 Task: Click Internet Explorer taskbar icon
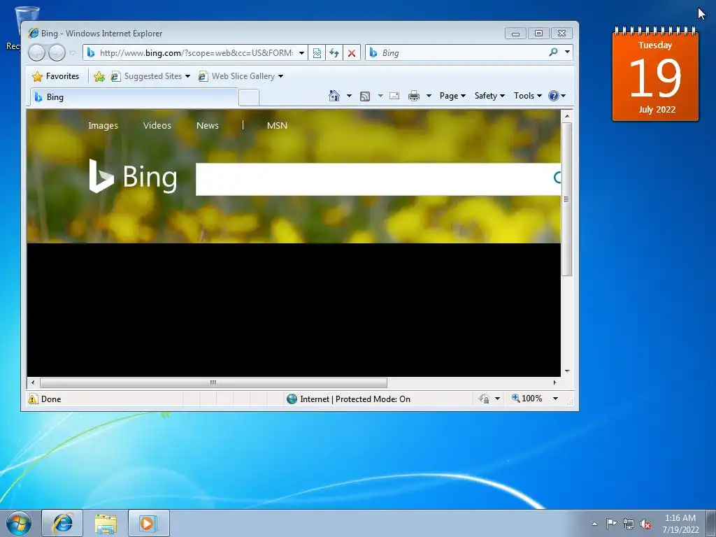[62, 523]
